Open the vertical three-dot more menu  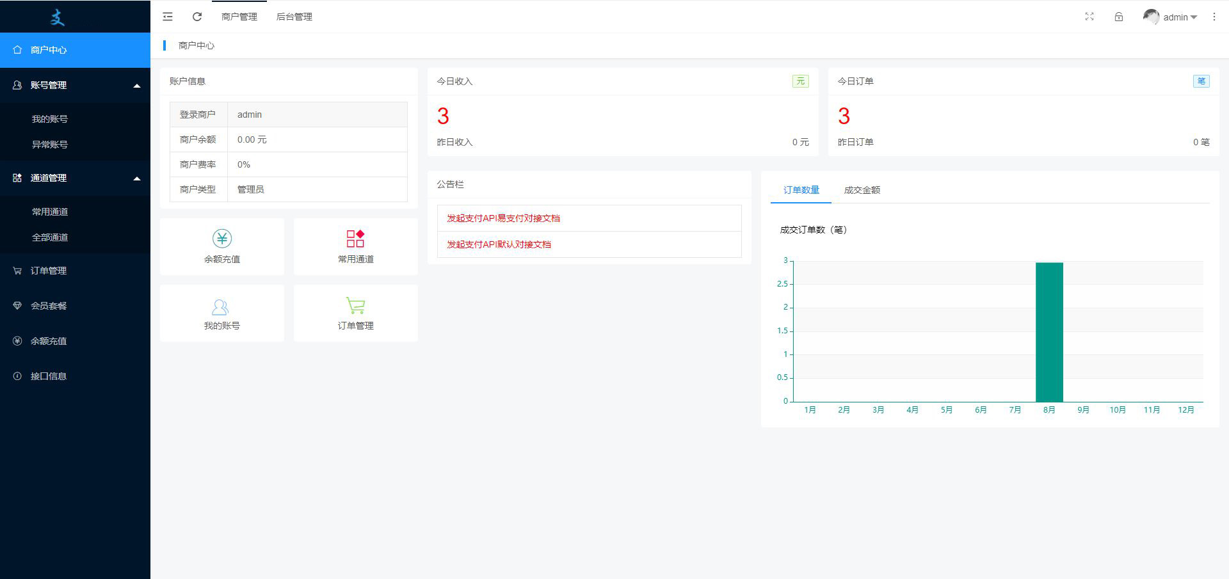point(1214,17)
